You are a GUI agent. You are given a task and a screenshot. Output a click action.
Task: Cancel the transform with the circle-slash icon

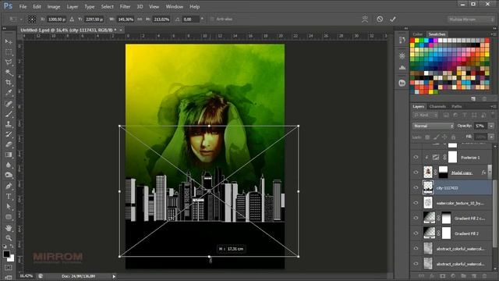(380, 19)
